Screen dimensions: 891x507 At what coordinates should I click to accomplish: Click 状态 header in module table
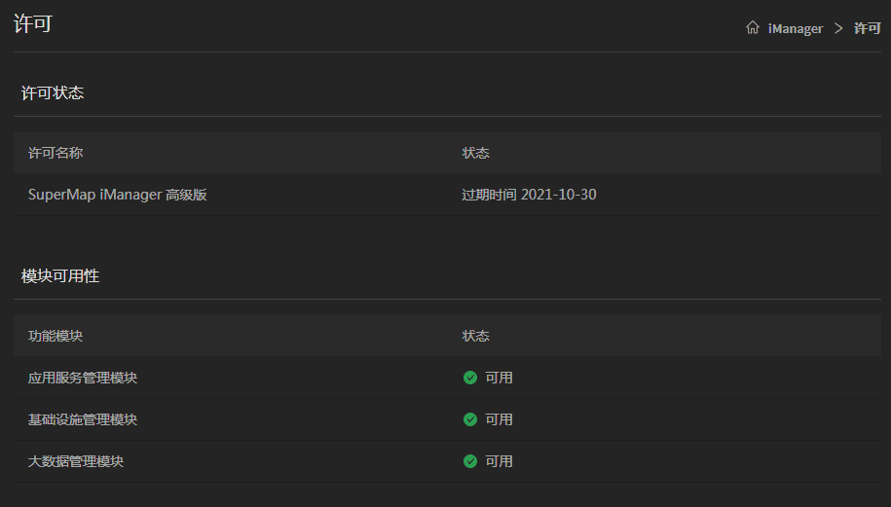pyautogui.click(x=475, y=337)
